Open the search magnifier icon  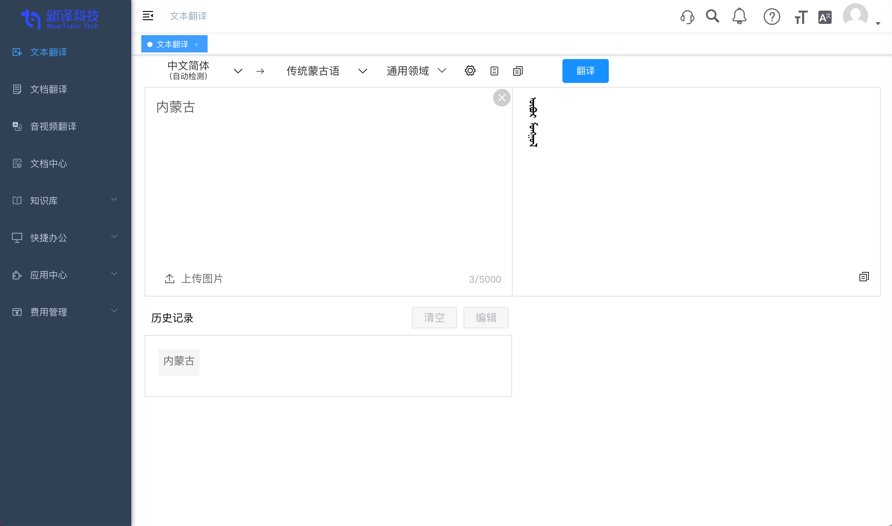(712, 16)
